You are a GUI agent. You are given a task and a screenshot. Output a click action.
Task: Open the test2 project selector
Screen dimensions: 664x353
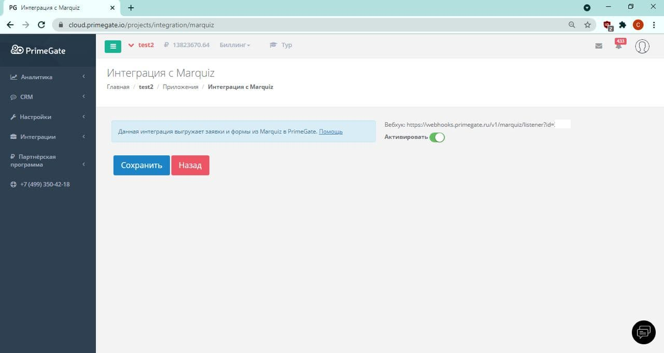pos(141,45)
